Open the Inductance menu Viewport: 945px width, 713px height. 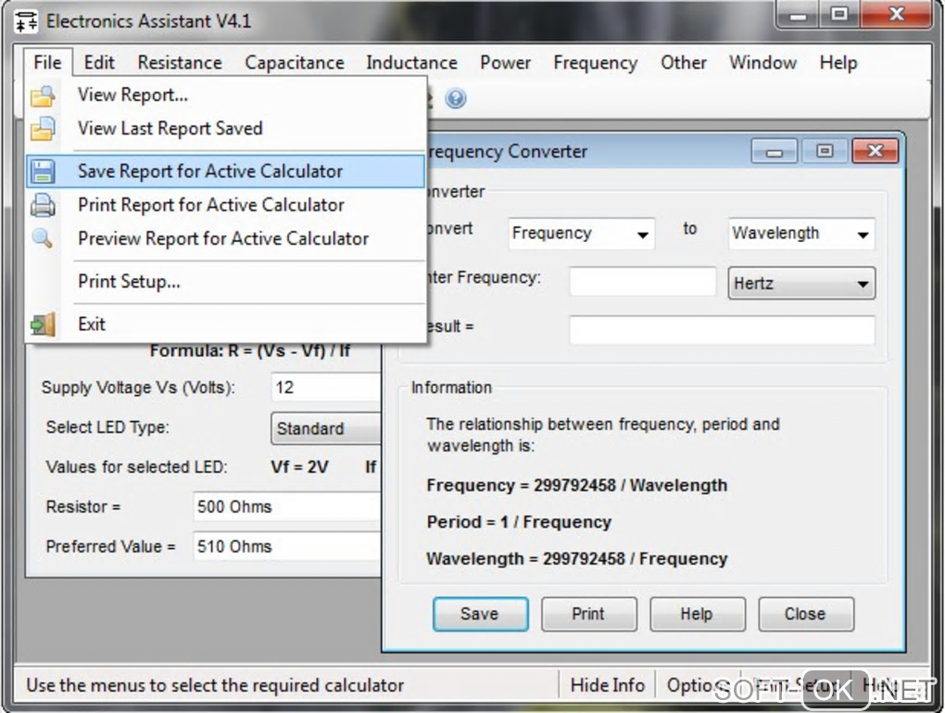click(x=411, y=62)
